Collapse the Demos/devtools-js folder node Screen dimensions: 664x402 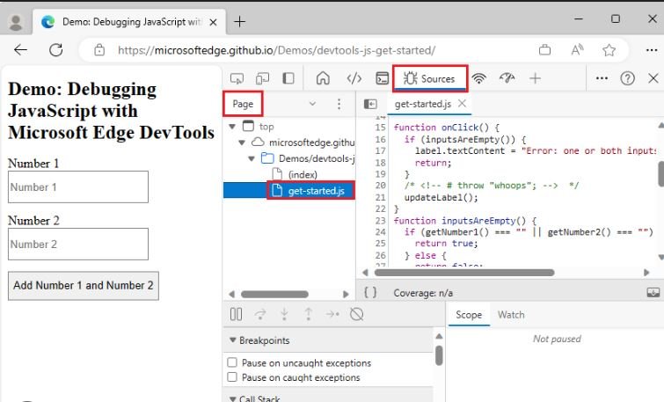point(252,158)
